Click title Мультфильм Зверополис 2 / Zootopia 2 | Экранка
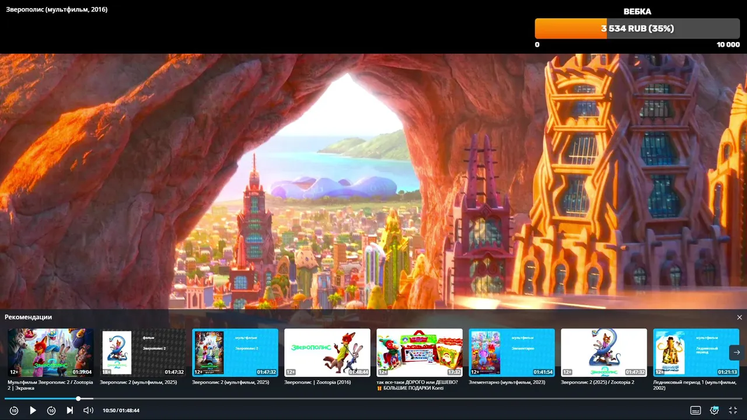 pos(51,385)
